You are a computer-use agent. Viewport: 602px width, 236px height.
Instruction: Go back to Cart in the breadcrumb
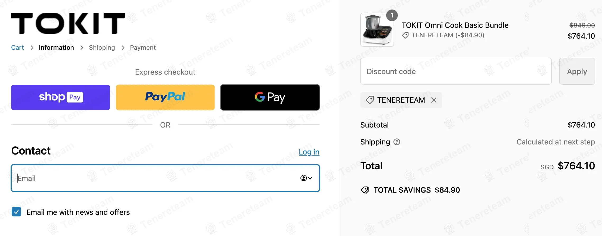coord(17,48)
